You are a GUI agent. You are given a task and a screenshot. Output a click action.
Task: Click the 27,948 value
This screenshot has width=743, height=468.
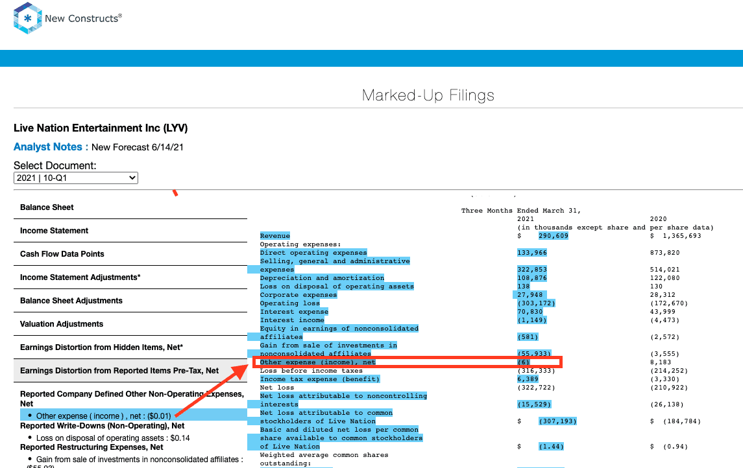point(531,295)
